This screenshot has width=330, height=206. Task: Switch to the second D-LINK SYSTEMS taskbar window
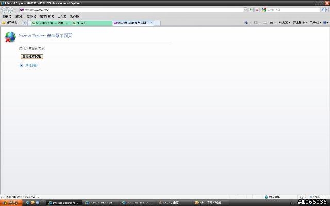(138, 203)
